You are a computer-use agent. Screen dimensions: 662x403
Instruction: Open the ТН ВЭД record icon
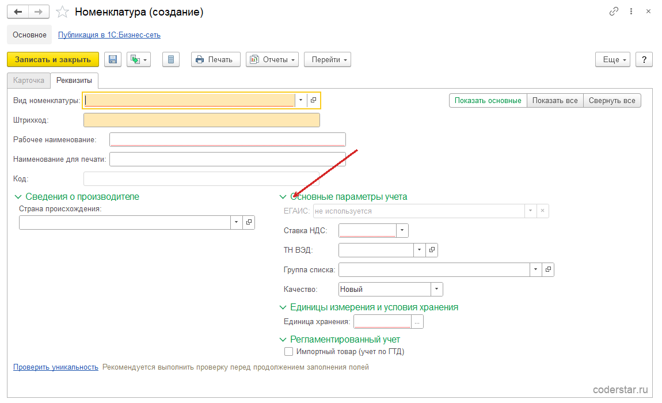click(432, 250)
